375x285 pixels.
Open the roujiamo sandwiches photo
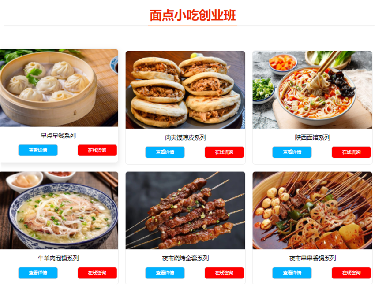coord(185,90)
